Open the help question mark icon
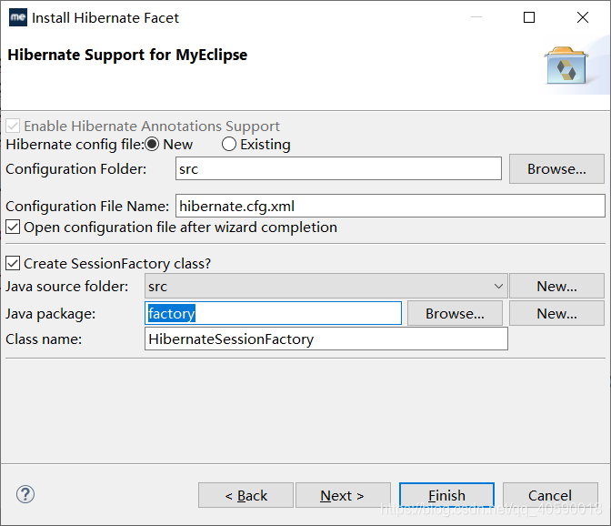611x526 pixels. click(x=25, y=494)
